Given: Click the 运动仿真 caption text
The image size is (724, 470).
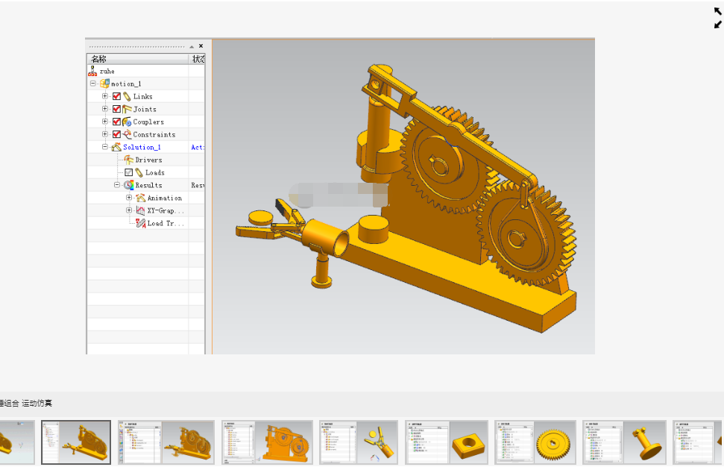Looking at the screenshot, I should [x=37, y=404].
